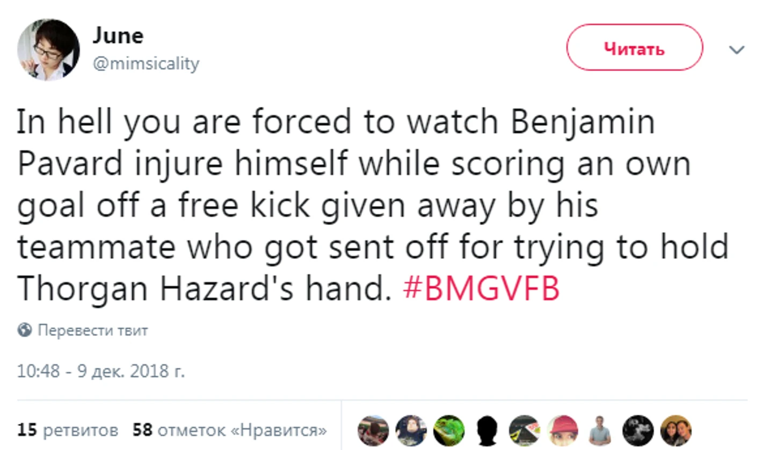784x450 pixels.
Task: Click the avatar showing two women
Action: [676, 430]
